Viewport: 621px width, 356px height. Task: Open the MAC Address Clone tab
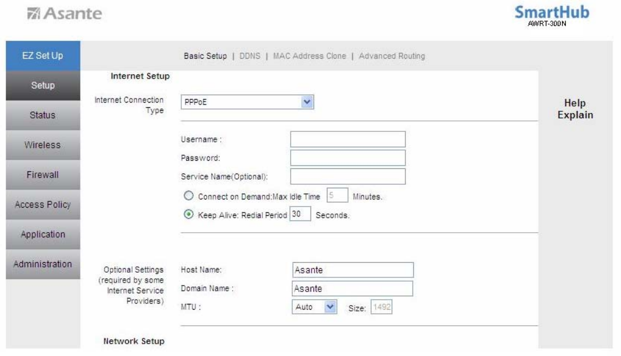click(309, 56)
